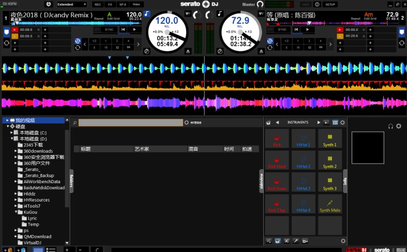Open the loop tab icon below deck 1 cue tab

(x=7, y=43)
